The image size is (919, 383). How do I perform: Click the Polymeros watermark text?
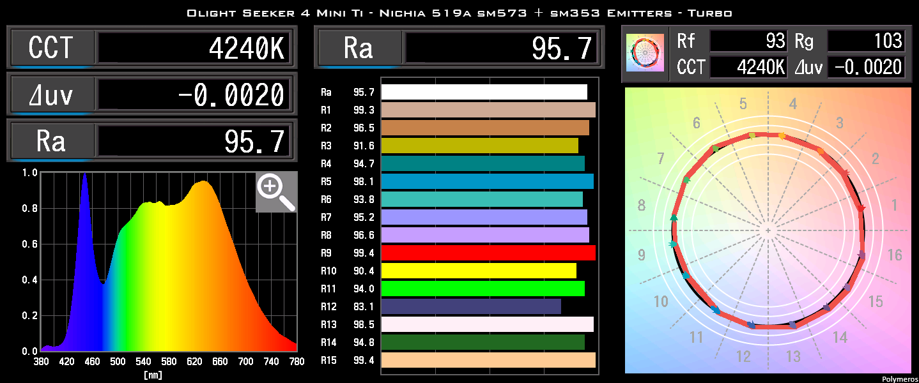[x=901, y=378]
